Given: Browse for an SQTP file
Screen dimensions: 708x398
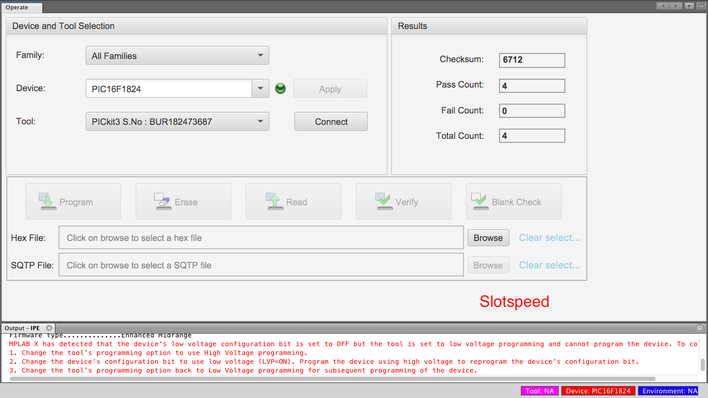Looking at the screenshot, I should [488, 265].
